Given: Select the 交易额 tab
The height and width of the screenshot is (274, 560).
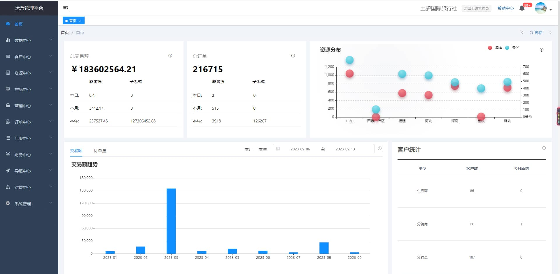Looking at the screenshot, I should tap(76, 151).
